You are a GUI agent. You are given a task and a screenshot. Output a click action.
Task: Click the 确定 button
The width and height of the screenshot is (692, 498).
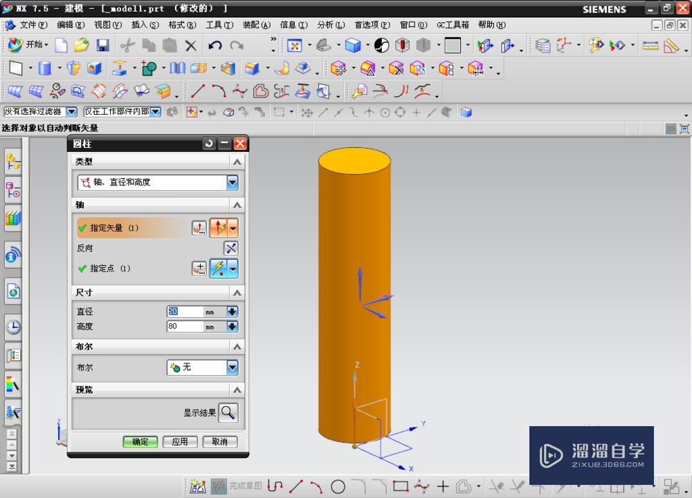click(140, 441)
